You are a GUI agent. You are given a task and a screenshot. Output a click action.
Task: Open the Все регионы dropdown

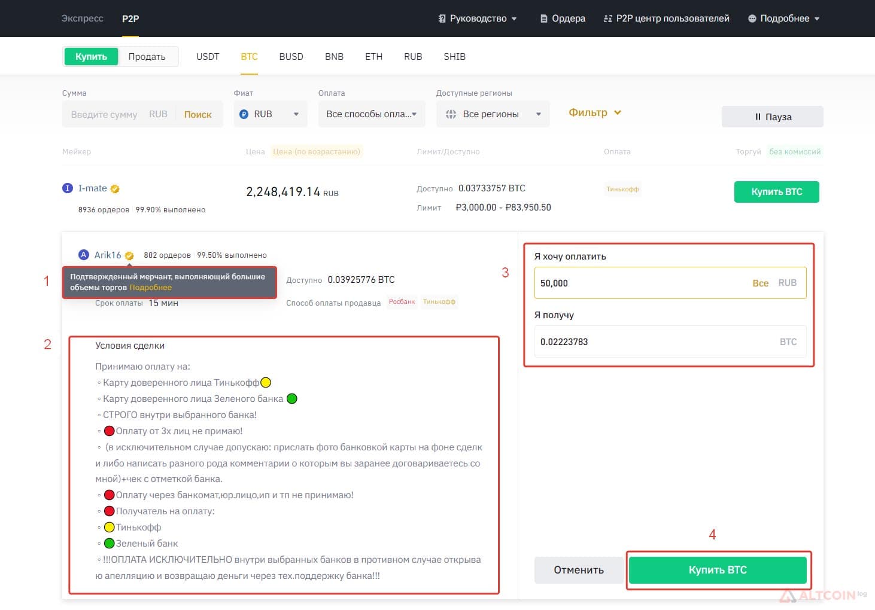(x=493, y=114)
